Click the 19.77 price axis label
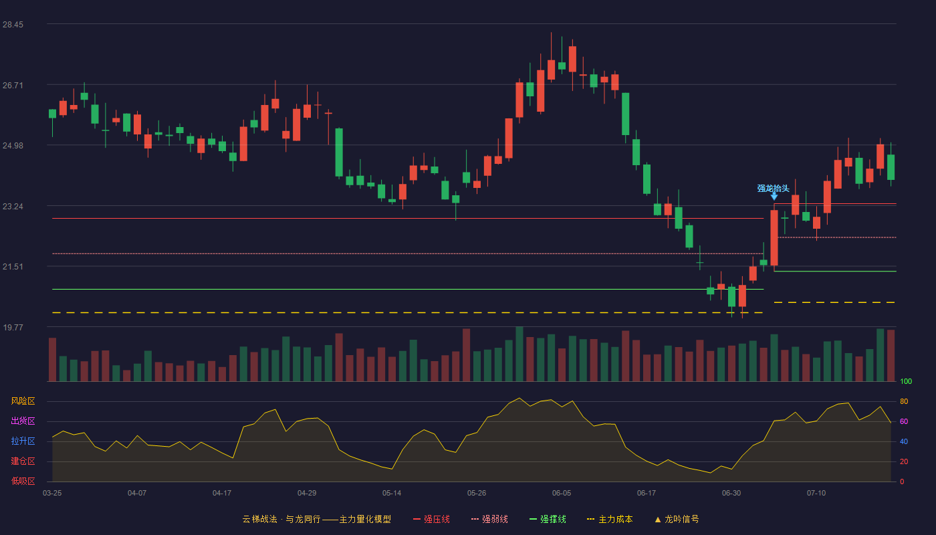Viewport: 936px width, 535px height. 13,328
